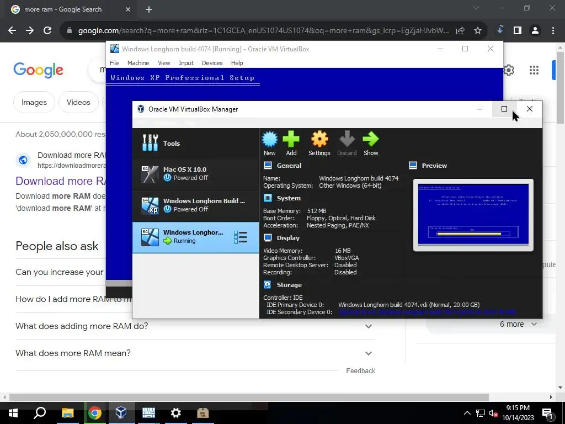Viewport: 565px width, 424px height.
Task: Expand 'What does adding more RAM do?'
Action: click(195, 326)
